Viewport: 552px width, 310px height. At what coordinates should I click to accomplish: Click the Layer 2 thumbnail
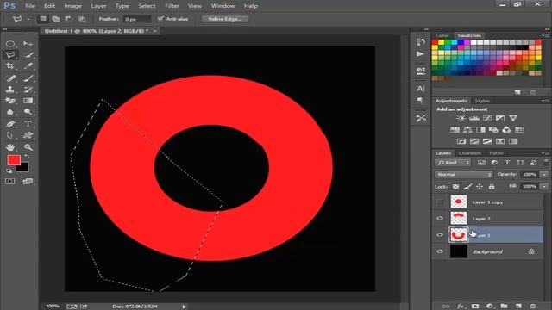tap(458, 218)
